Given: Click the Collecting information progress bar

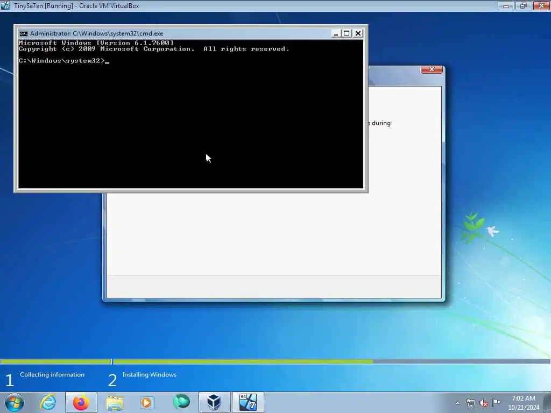Looking at the screenshot, I should pos(56,361).
